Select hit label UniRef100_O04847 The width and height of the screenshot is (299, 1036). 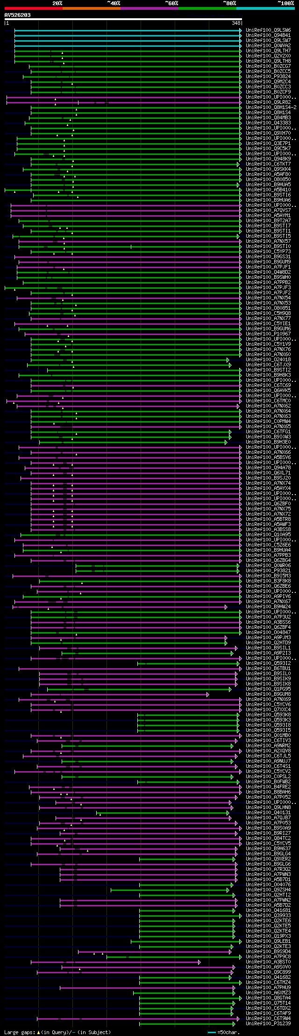268,633
